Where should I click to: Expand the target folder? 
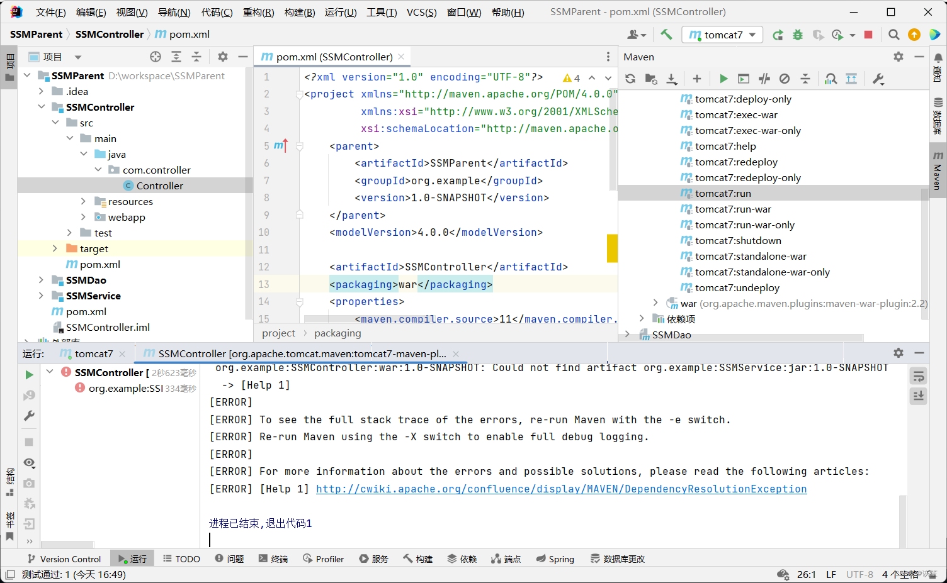click(55, 248)
